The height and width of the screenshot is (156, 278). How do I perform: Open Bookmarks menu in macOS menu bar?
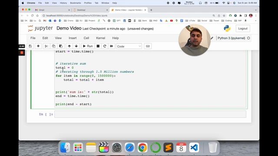pyautogui.click(x=76, y=3)
